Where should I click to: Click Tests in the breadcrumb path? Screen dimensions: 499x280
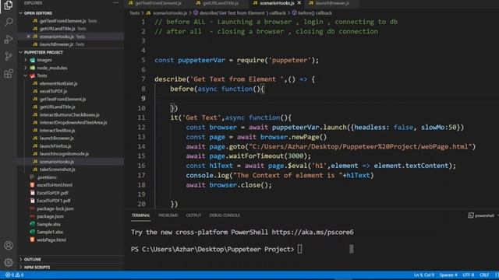pyautogui.click(x=134, y=13)
